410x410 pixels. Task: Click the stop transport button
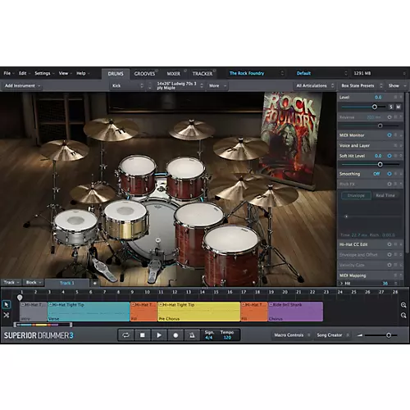pos(143,335)
